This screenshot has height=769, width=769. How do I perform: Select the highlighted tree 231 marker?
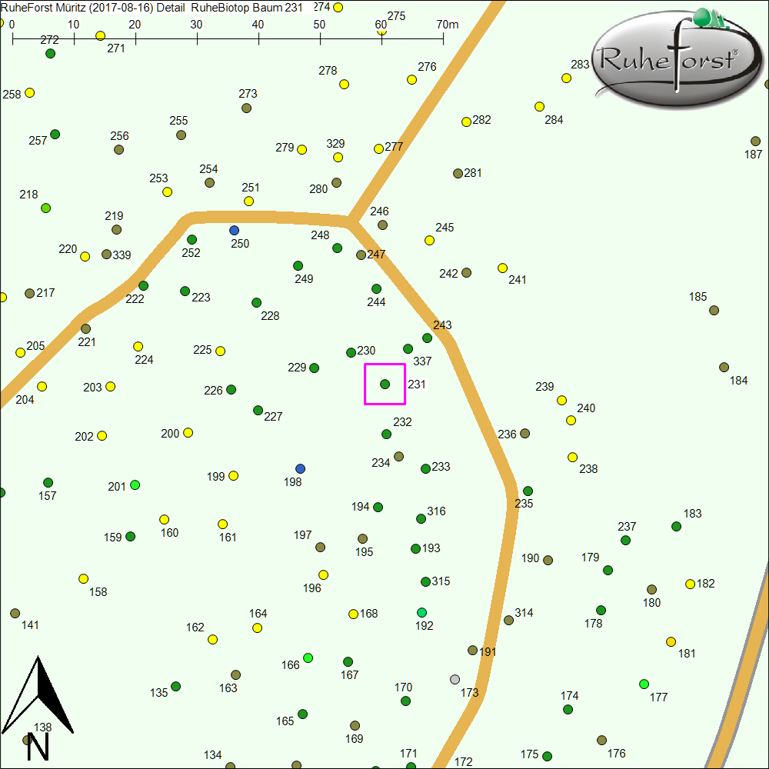(385, 384)
